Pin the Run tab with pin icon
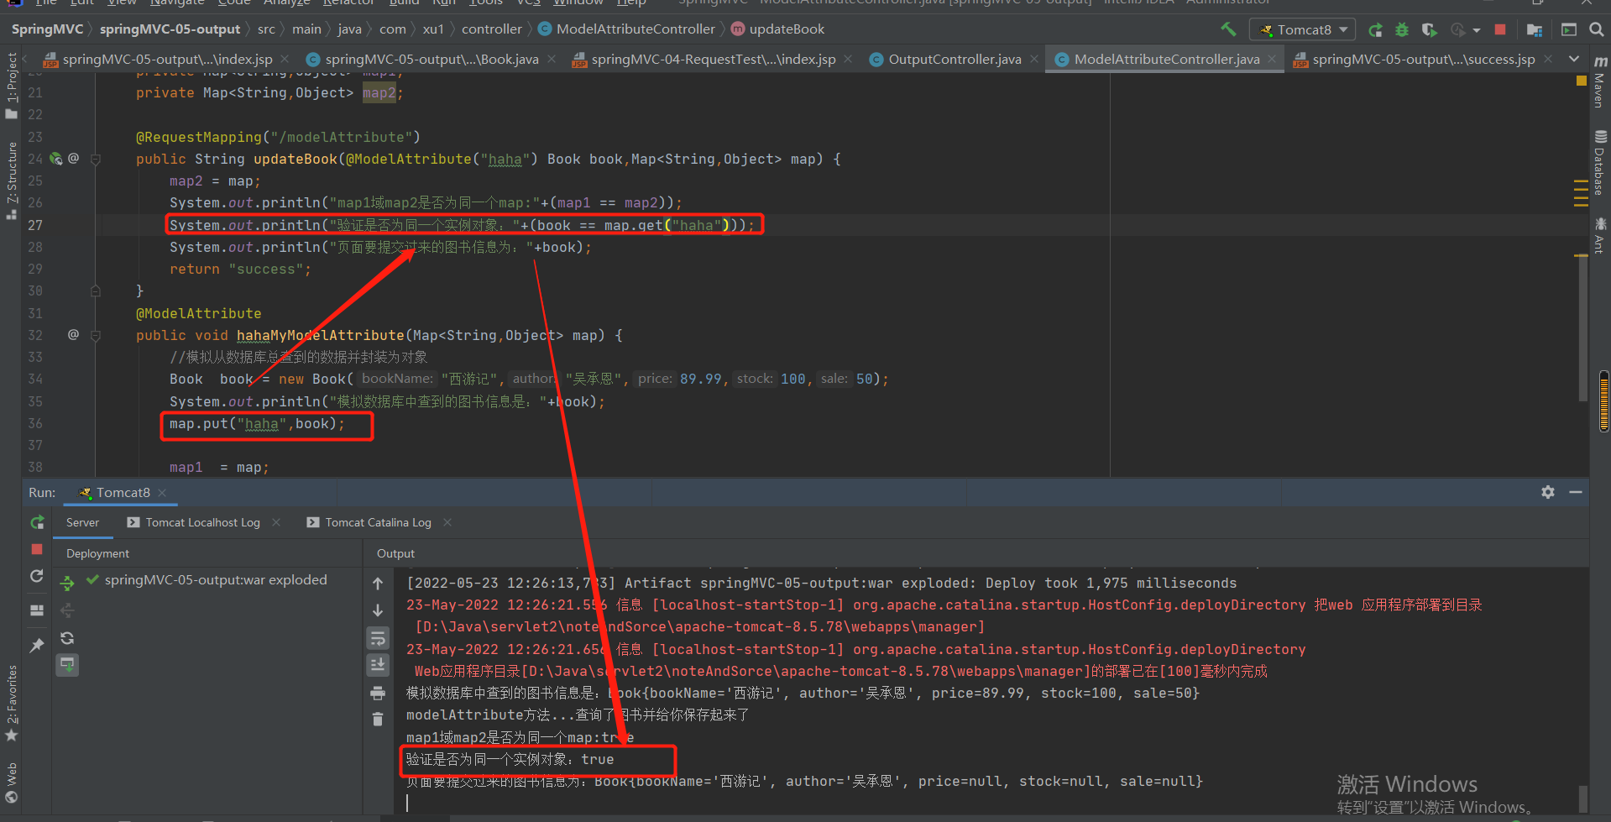 point(37,645)
